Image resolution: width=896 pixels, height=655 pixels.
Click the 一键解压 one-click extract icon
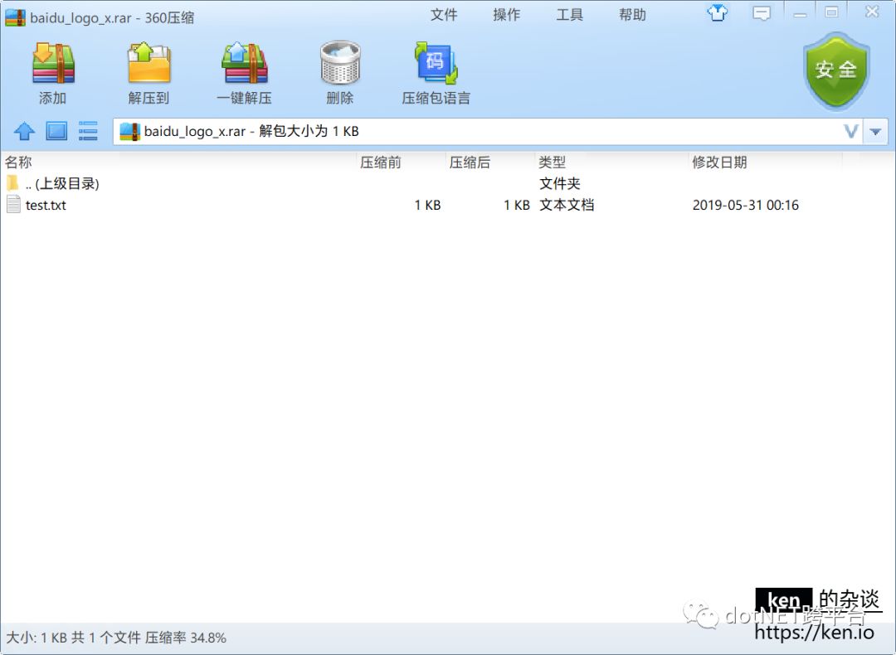(x=245, y=63)
